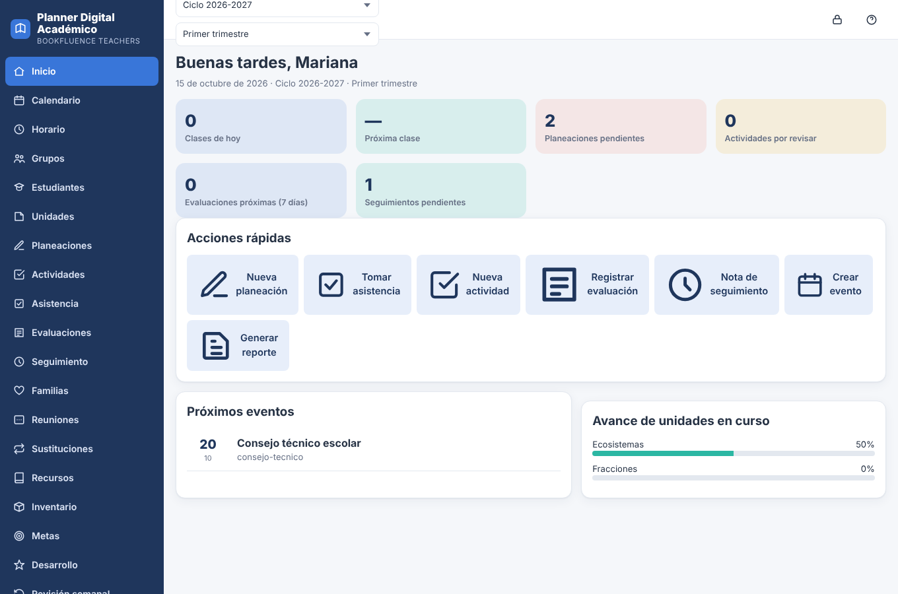Open the Primer trimestre dropdown
898x594 pixels.
click(x=277, y=34)
